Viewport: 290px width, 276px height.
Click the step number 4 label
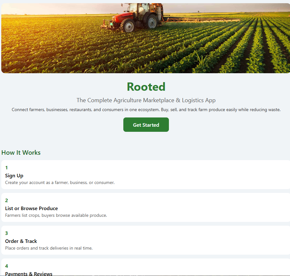(6, 266)
